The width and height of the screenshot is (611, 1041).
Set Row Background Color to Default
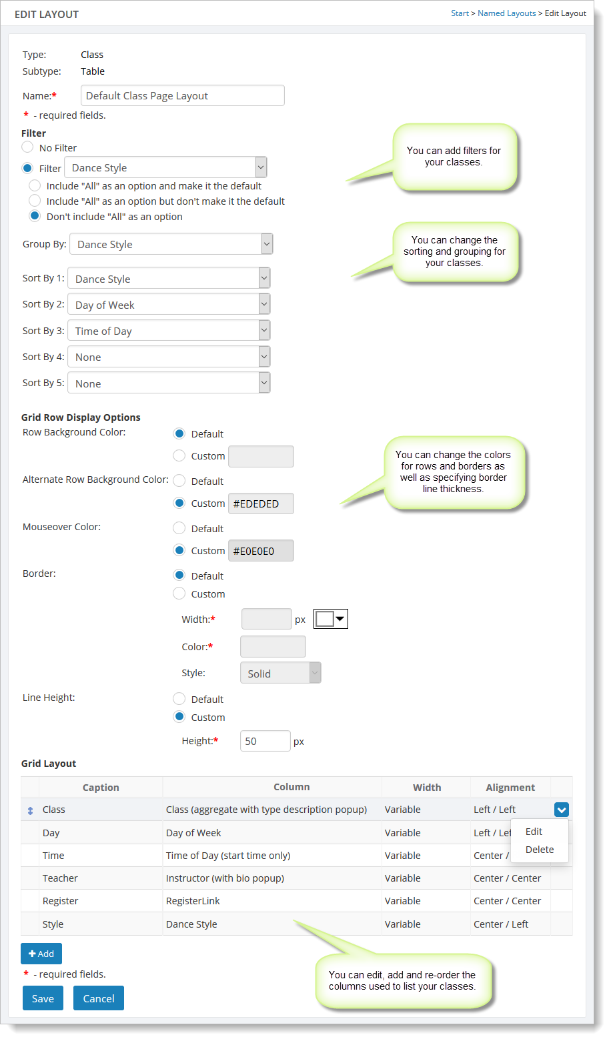pos(179,433)
